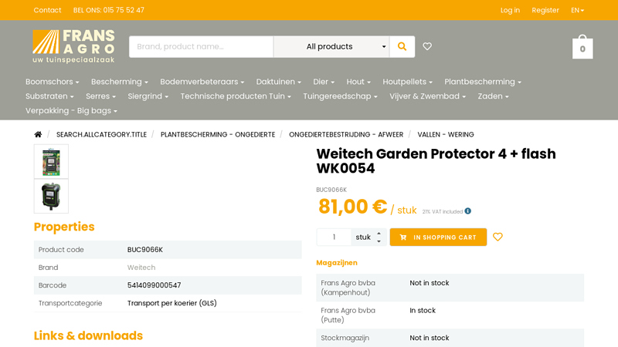The image size is (618, 347).
Task: Expand the Bodemverbeteraars menu
Action: click(x=202, y=82)
